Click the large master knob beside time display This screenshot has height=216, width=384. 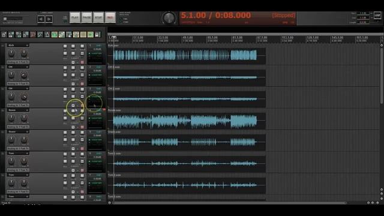pos(169,18)
